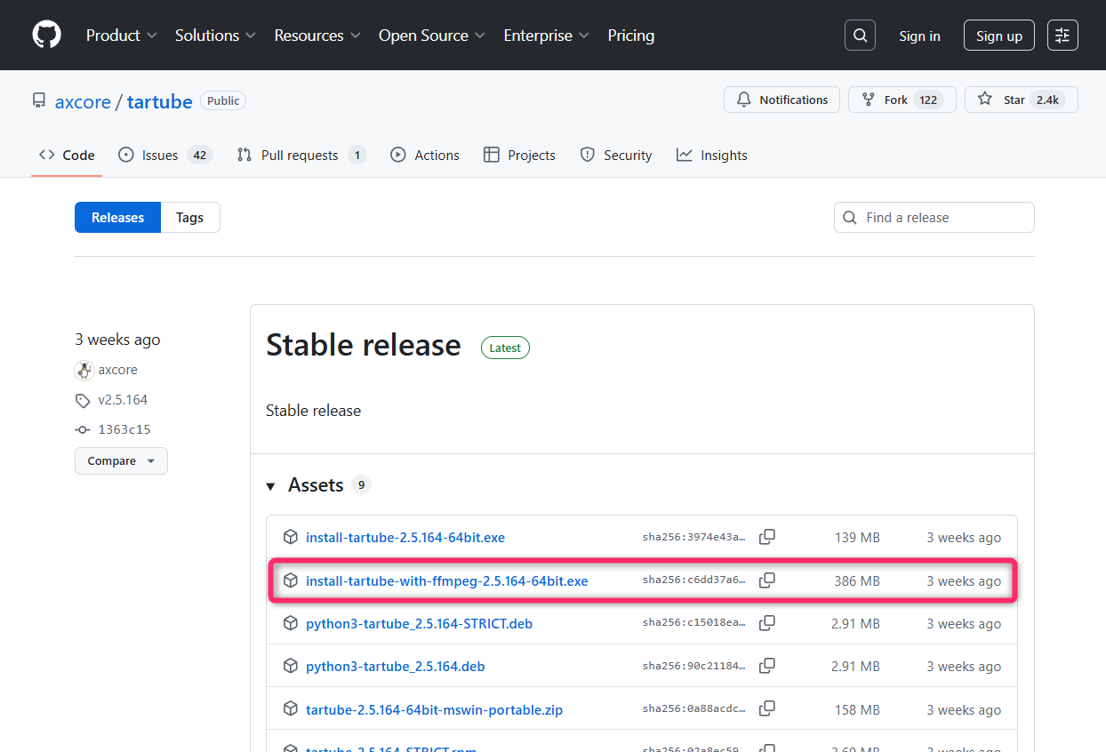The image size is (1106, 752).
Task: Copy SHA256 for tartube mswin-portable.zip
Action: 766,709
